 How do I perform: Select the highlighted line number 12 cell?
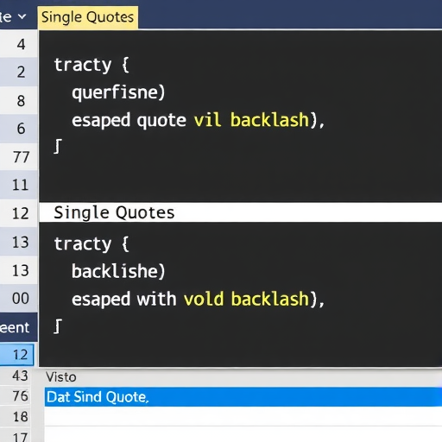(x=17, y=355)
